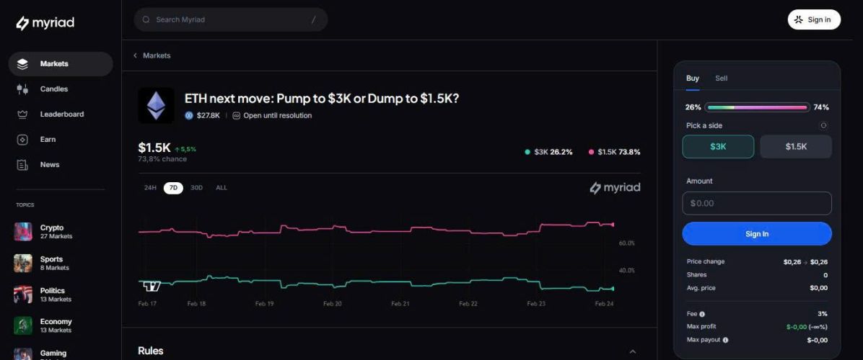Click the Myriad logo in the sidebar

[x=45, y=23]
